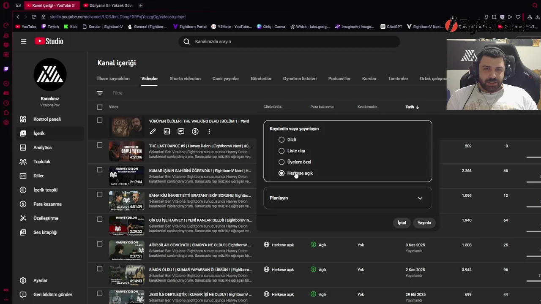
Task: Open the Kick bookmark
Action: [x=71, y=27]
